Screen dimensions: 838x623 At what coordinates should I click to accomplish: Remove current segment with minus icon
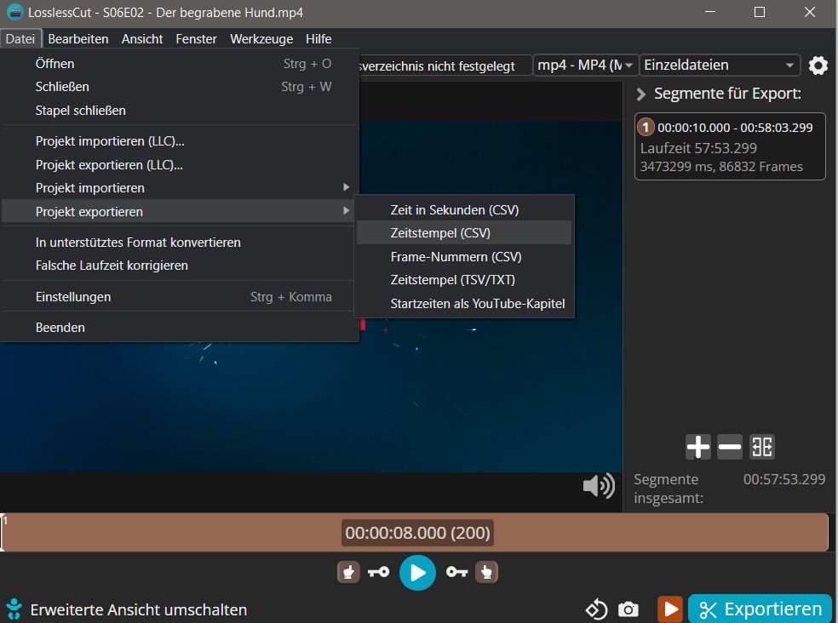[730, 447]
